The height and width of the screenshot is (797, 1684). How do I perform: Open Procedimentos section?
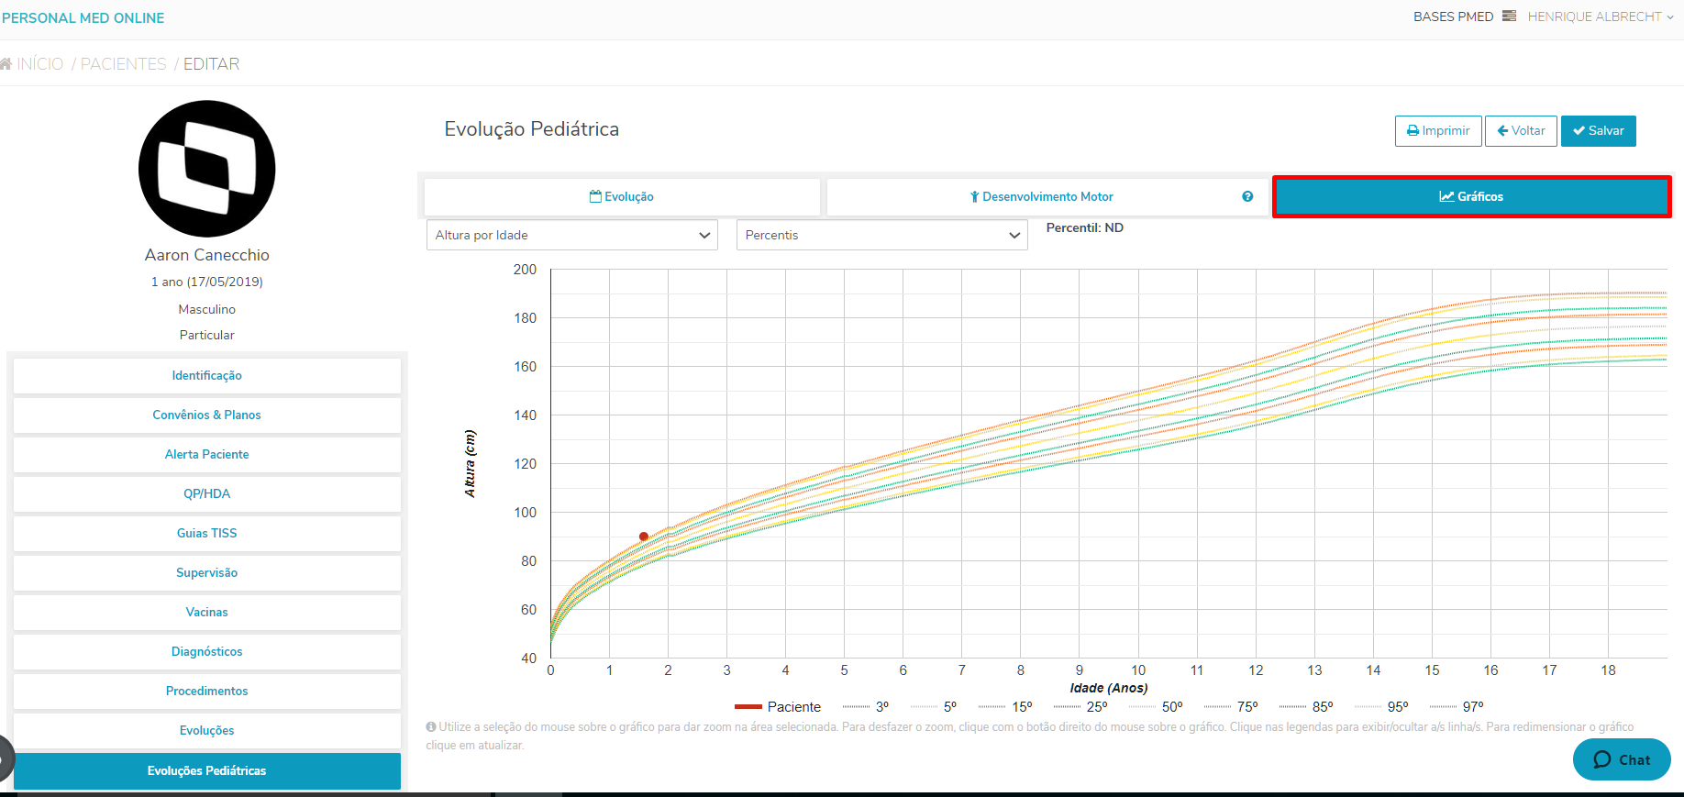(x=207, y=692)
